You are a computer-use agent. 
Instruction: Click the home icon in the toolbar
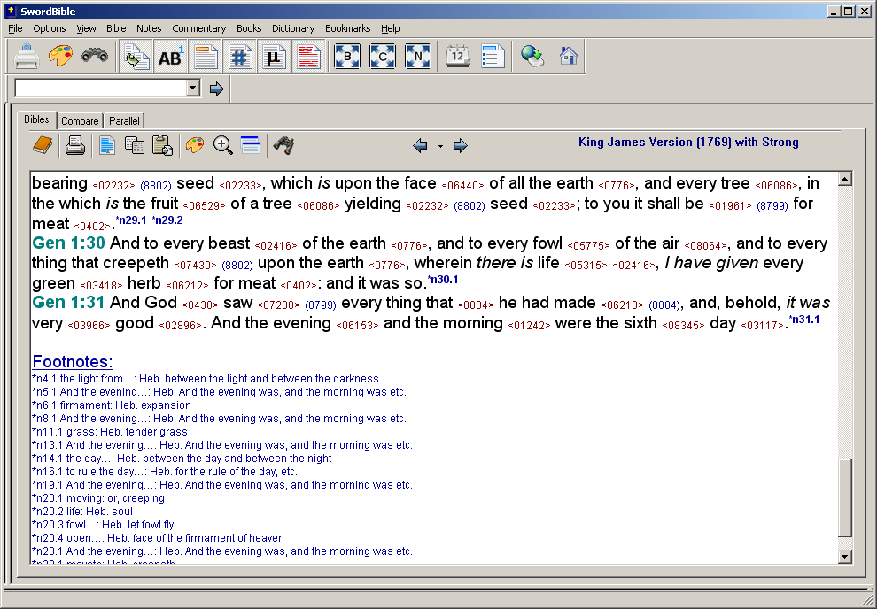tap(568, 56)
